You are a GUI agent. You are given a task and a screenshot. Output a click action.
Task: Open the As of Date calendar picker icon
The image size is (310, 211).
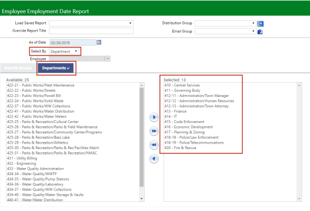coord(98,42)
